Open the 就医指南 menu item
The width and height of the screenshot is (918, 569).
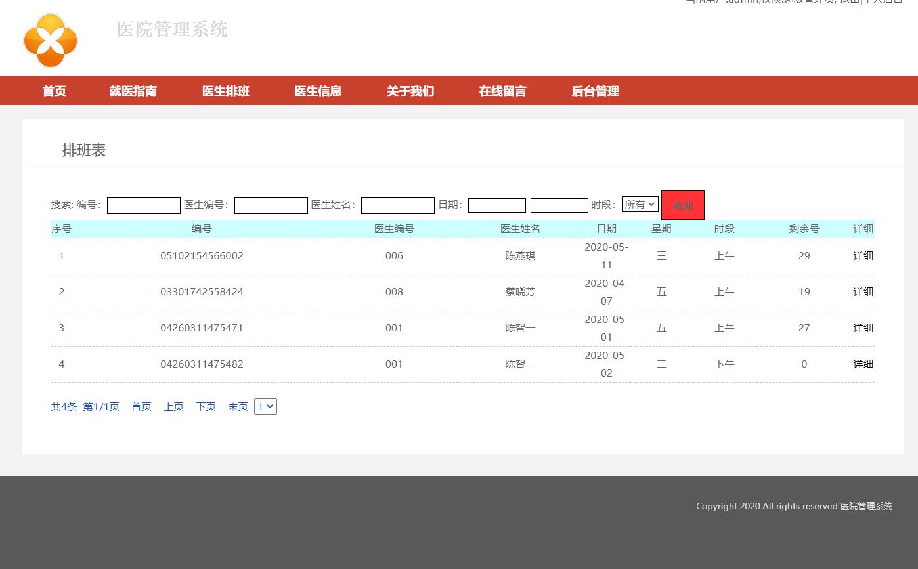(x=134, y=91)
